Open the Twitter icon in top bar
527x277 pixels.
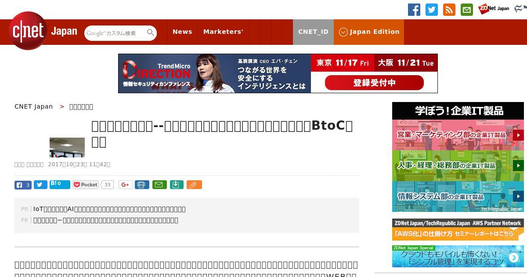(432, 10)
